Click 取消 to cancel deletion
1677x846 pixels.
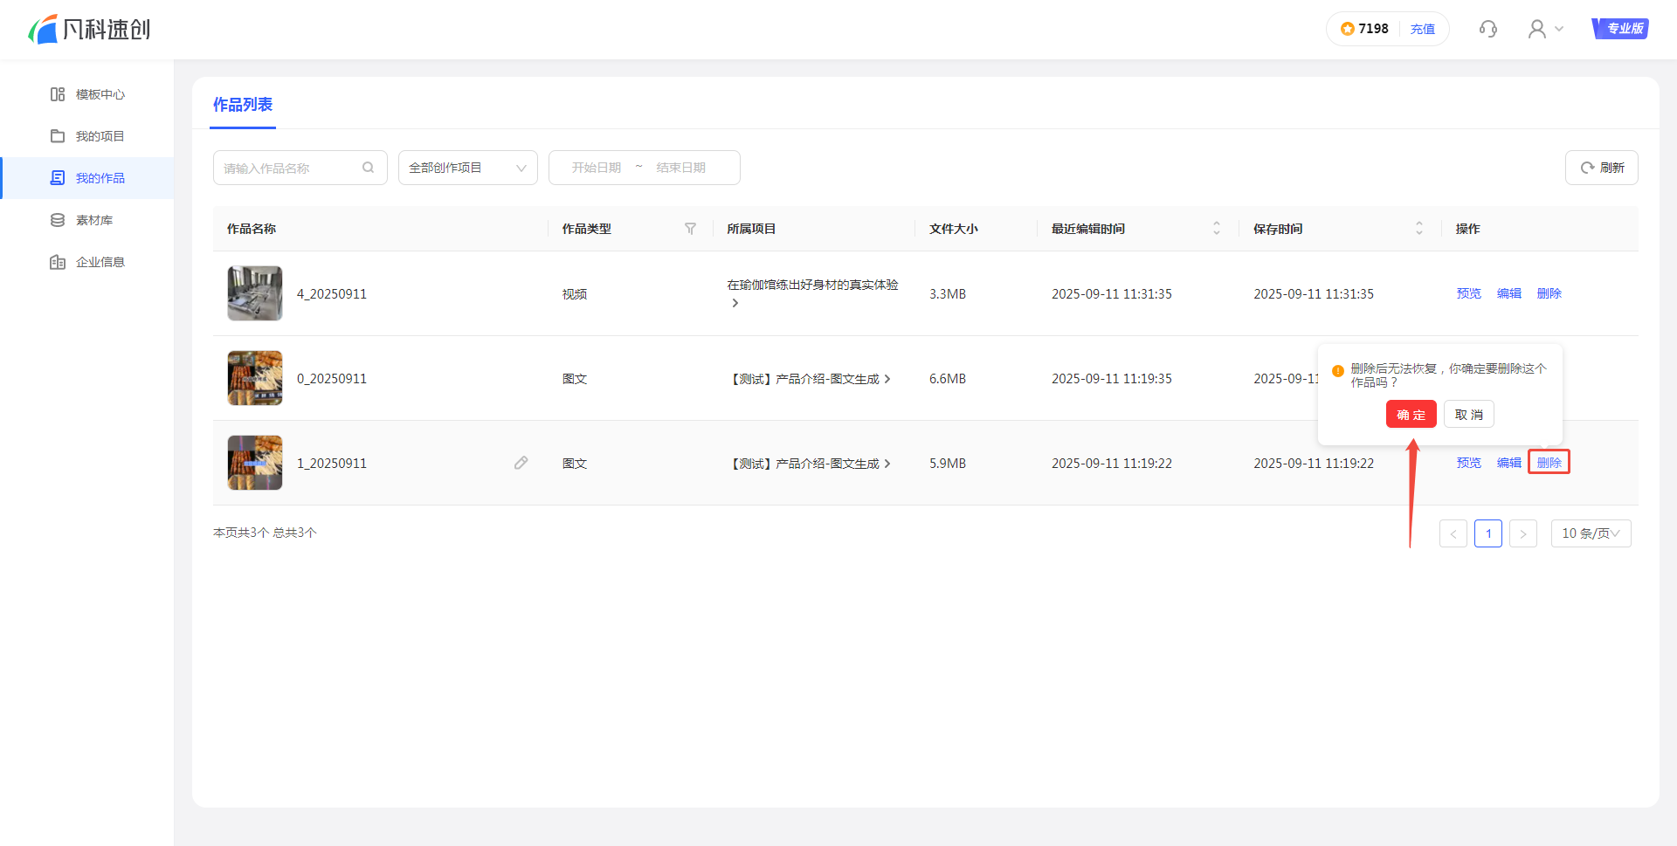click(x=1468, y=415)
